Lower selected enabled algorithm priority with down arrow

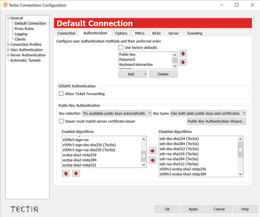click(x=76, y=174)
